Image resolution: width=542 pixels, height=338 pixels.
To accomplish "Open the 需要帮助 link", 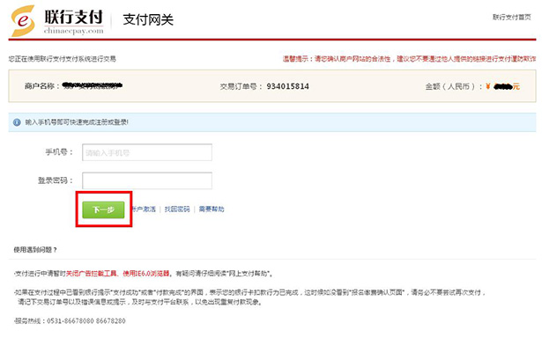I will pos(212,209).
